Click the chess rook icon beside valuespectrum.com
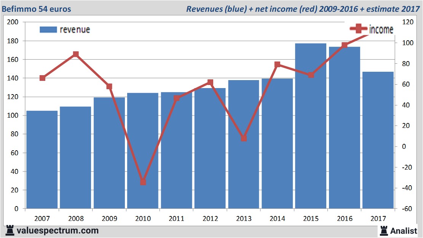423x238 pixels. pyautogui.click(x=10, y=230)
